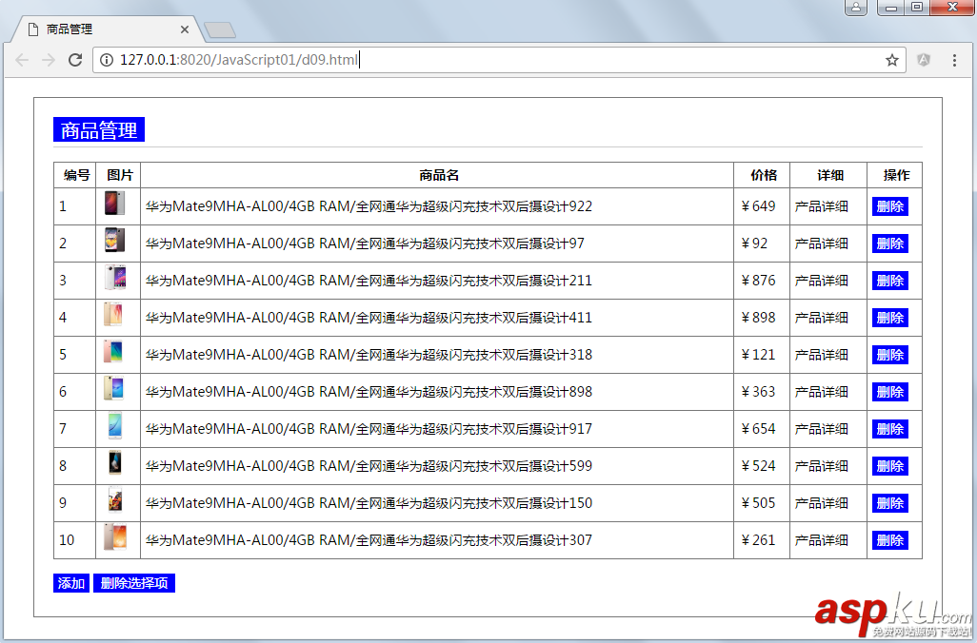This screenshot has height=643, width=977.
Task: Delete product row 3 with 删除
Action: tap(889, 281)
